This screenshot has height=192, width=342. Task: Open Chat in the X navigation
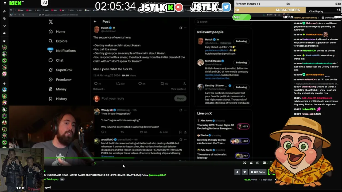click(x=56, y=60)
